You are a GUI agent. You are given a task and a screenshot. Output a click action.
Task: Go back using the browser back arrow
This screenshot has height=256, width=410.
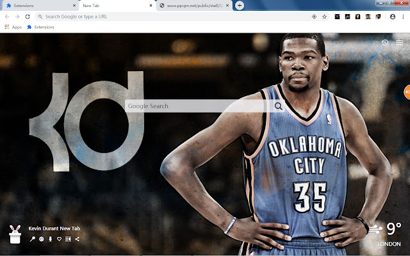7,17
